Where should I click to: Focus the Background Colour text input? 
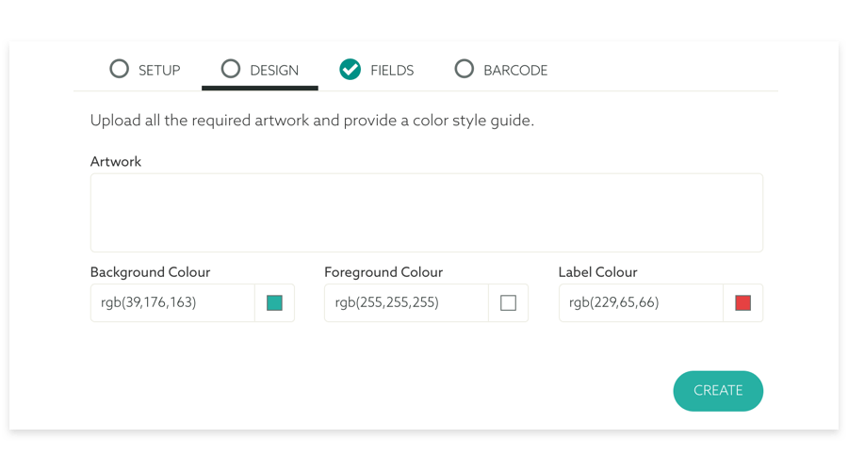coord(172,303)
